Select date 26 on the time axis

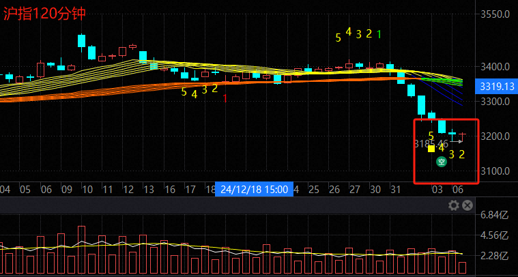coord(334,190)
